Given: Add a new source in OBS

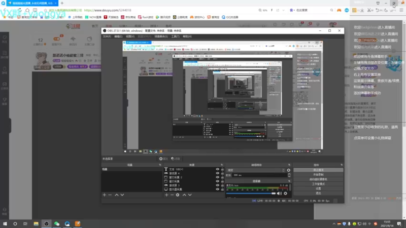Looking at the screenshot, I should point(166,195).
